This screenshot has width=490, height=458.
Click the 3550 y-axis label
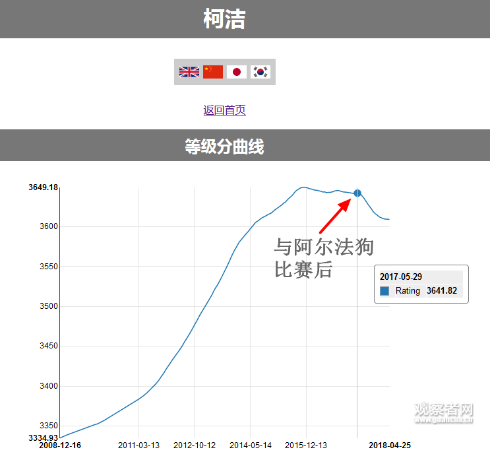[49, 267]
